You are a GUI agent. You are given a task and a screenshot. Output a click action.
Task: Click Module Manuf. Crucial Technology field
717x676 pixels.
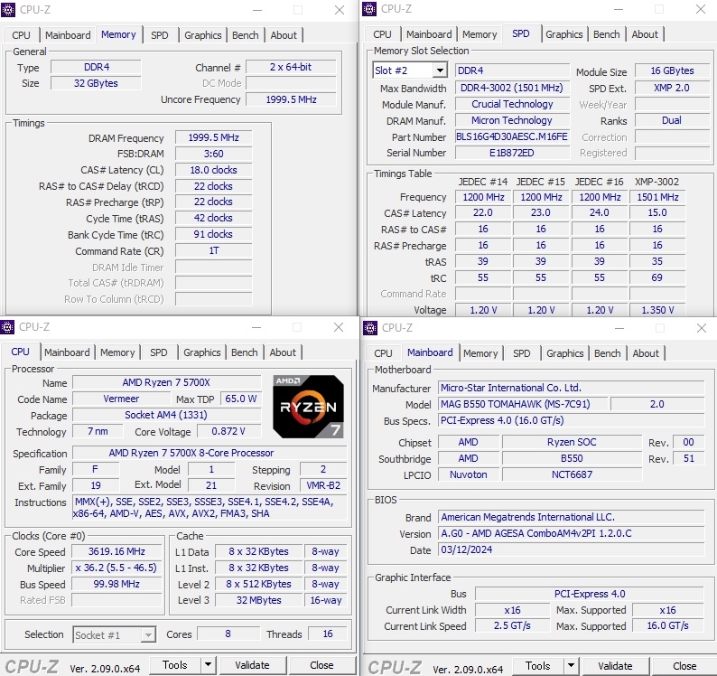(x=512, y=104)
